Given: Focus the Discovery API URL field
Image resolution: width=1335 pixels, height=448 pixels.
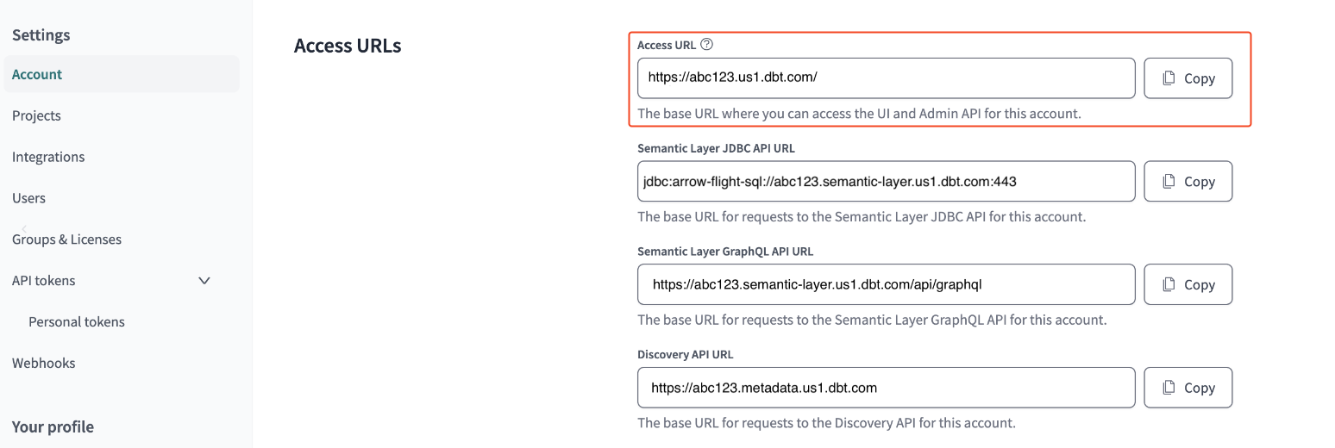Looking at the screenshot, I should (886, 389).
